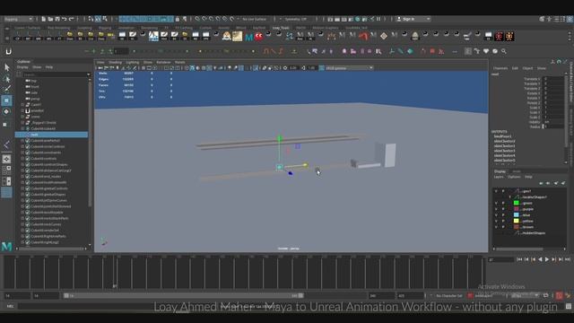The height and width of the screenshot is (323, 574).
Task: Toggle visibility V of _green layer
Action: (x=496, y=204)
